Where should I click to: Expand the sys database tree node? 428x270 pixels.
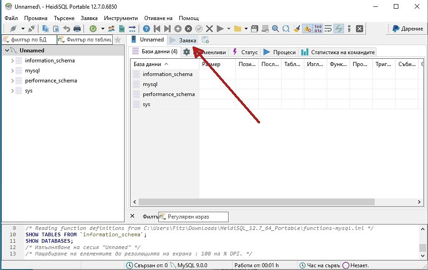tap(12, 91)
